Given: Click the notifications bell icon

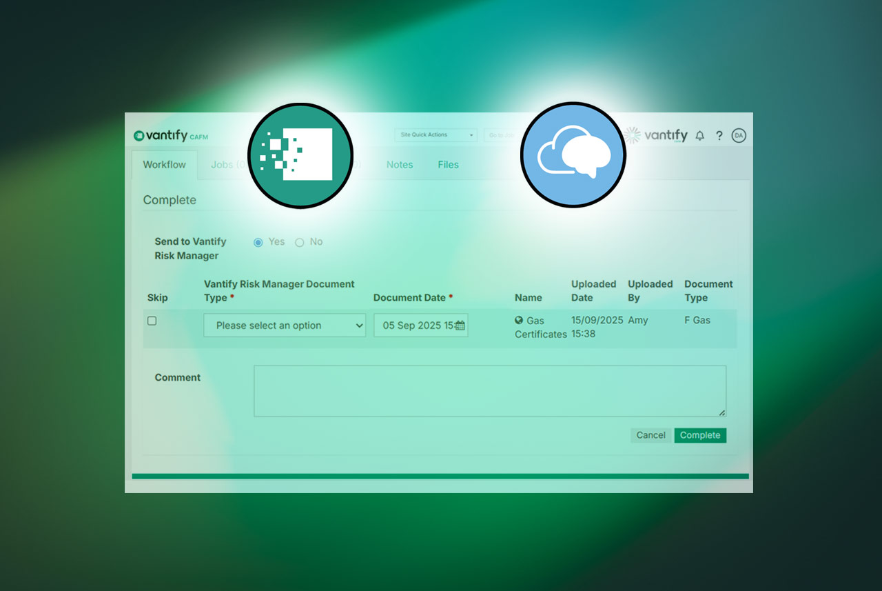Looking at the screenshot, I should coord(699,136).
